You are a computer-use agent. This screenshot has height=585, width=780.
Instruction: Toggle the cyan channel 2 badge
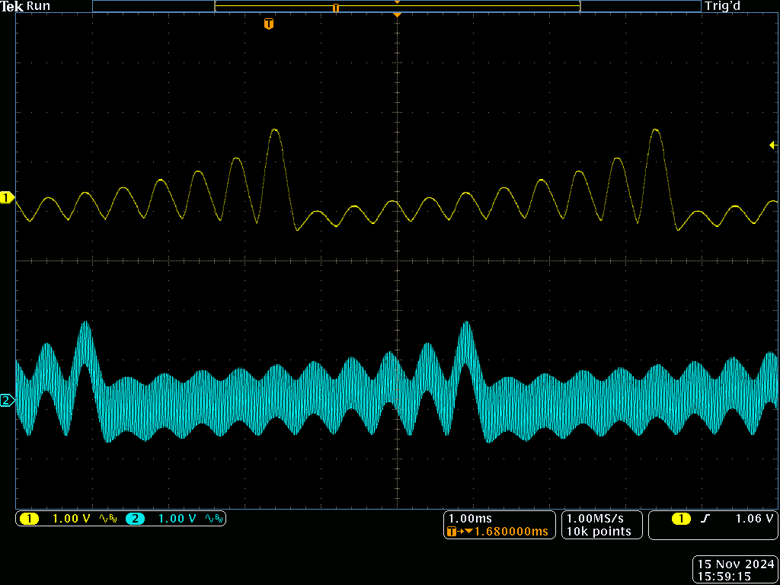[135, 519]
